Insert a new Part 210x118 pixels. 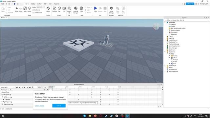tap(59, 9)
